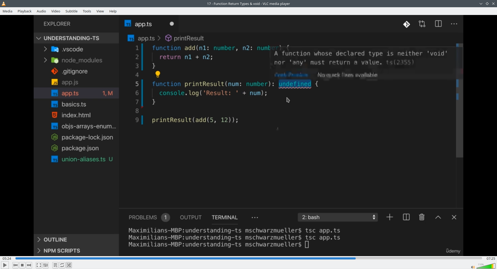The image size is (497, 269).
Task: Open the 2: bash terminal dropdown
Action: tap(338, 217)
